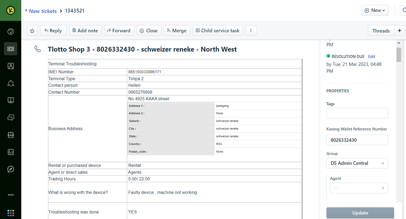Select the contact person Hellen
The width and height of the screenshot is (406, 219).
click(x=134, y=85)
